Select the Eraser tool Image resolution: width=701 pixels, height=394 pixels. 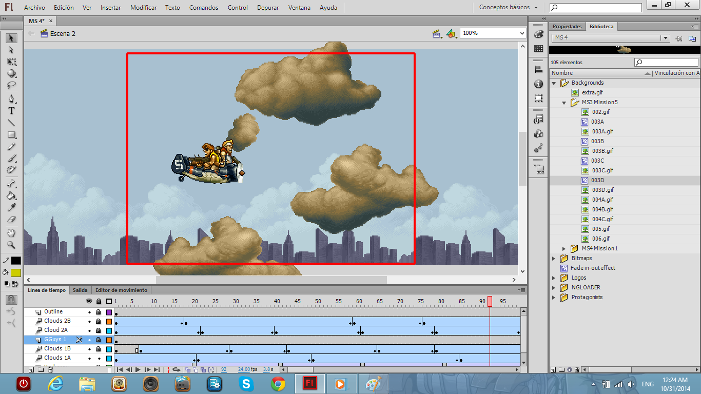pos(11,219)
